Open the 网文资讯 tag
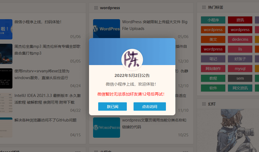This screenshot has height=152, width=259. tap(240, 88)
